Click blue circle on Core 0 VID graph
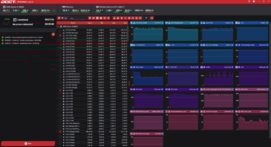The height and width of the screenshot is (147, 271). tap(232, 23)
